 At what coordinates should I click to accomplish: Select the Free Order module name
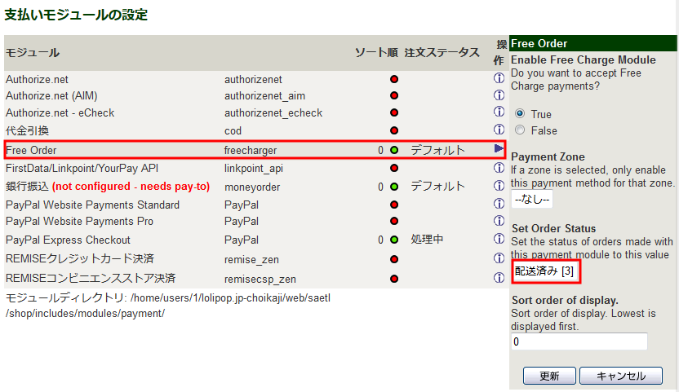pyautogui.click(x=31, y=150)
